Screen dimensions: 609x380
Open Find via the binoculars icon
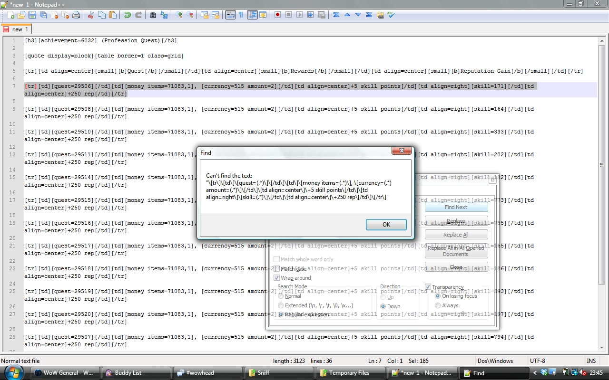point(153,15)
